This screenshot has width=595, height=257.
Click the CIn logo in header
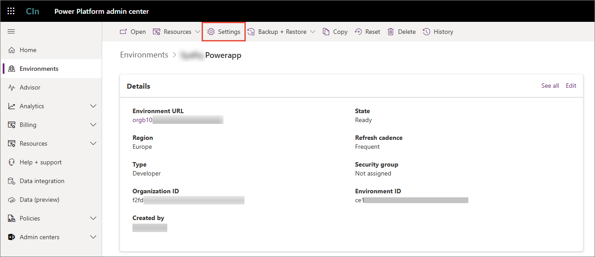[x=33, y=11]
